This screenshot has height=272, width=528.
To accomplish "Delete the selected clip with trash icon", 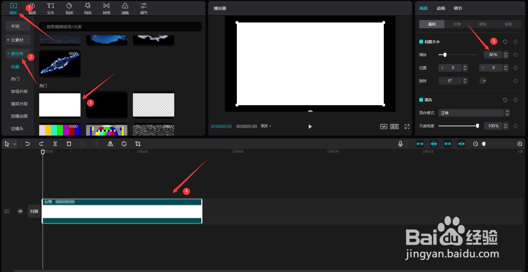I will (x=69, y=144).
